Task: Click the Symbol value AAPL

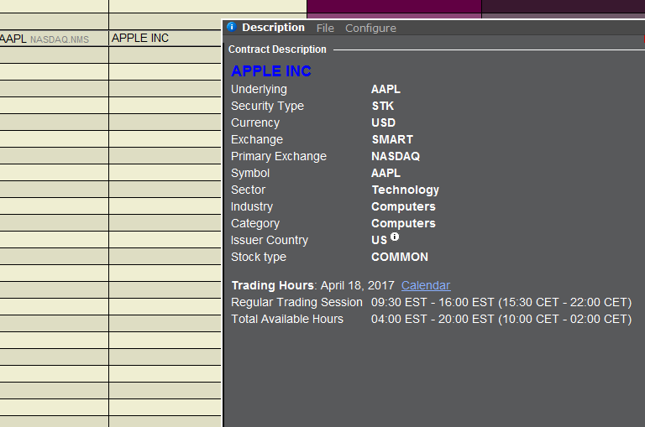Action: [x=385, y=173]
